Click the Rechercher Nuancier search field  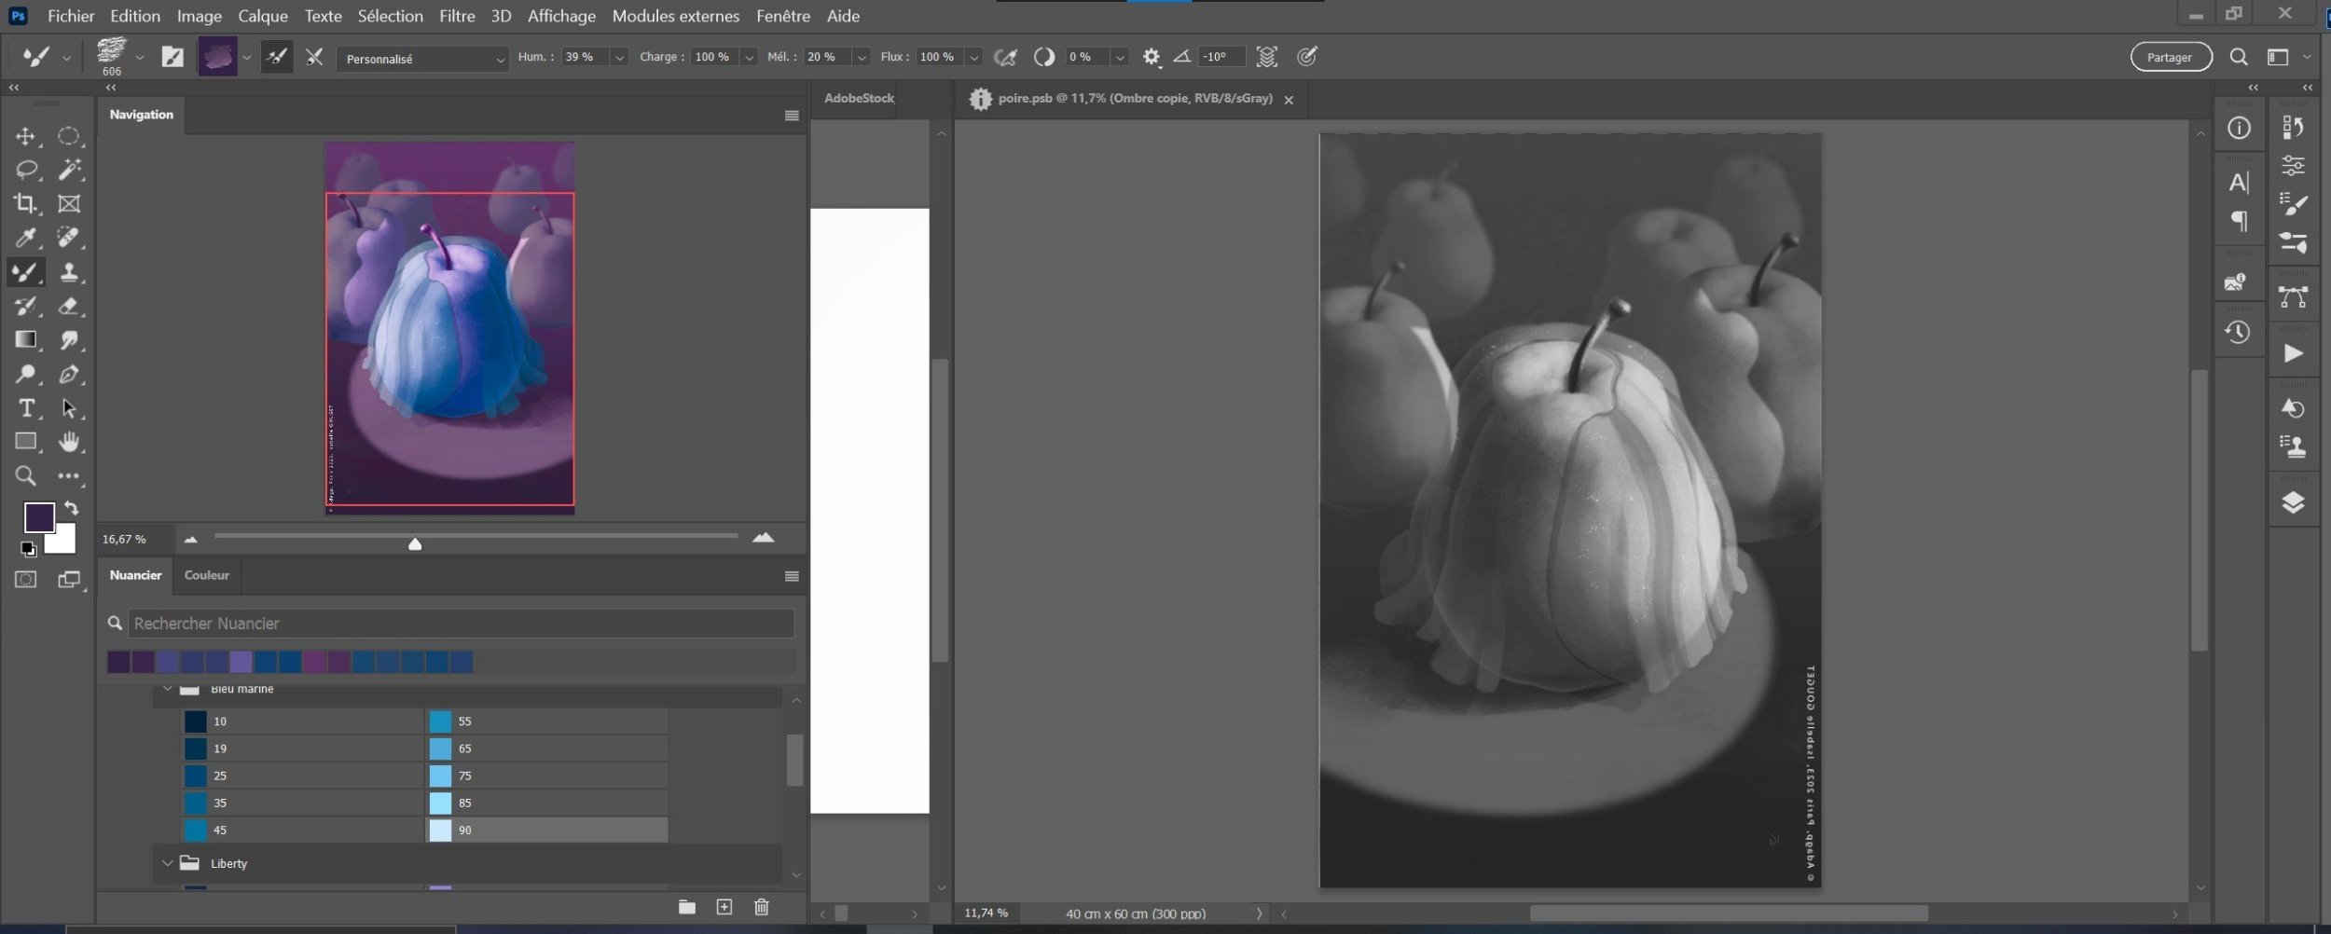[x=461, y=624]
